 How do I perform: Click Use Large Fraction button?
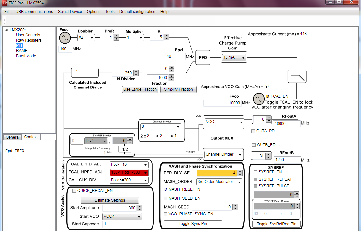tap(140, 89)
